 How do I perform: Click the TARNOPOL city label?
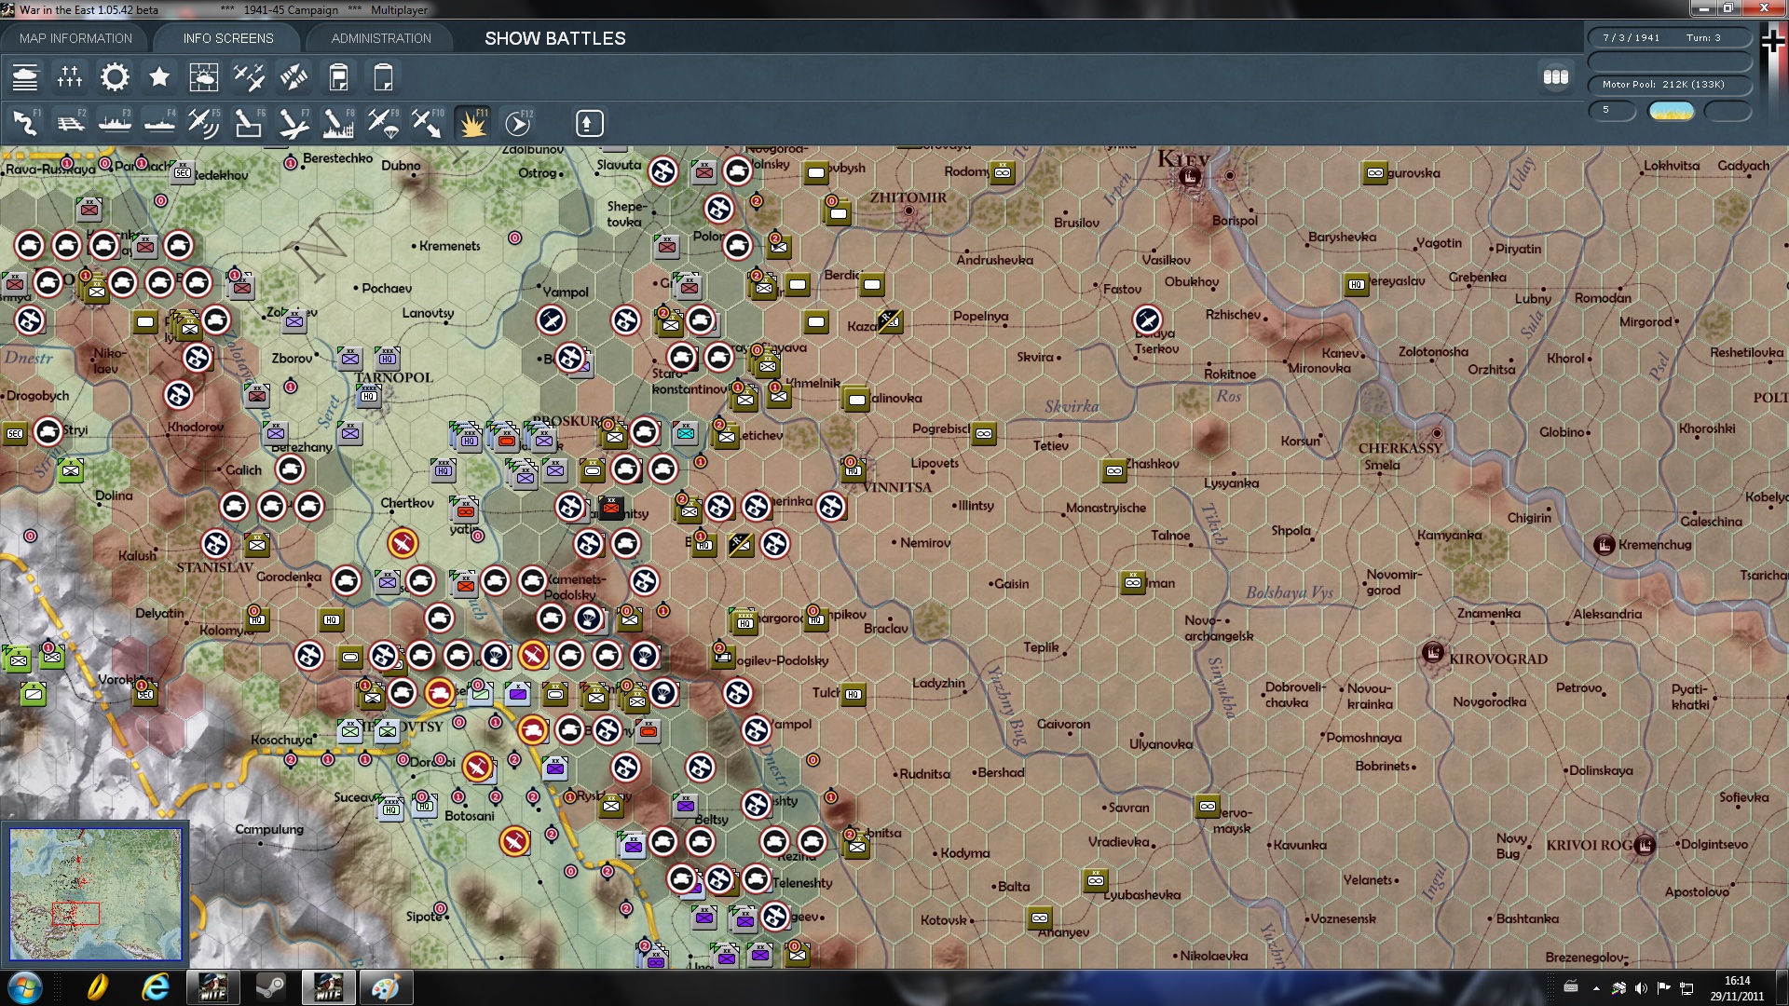pos(393,377)
